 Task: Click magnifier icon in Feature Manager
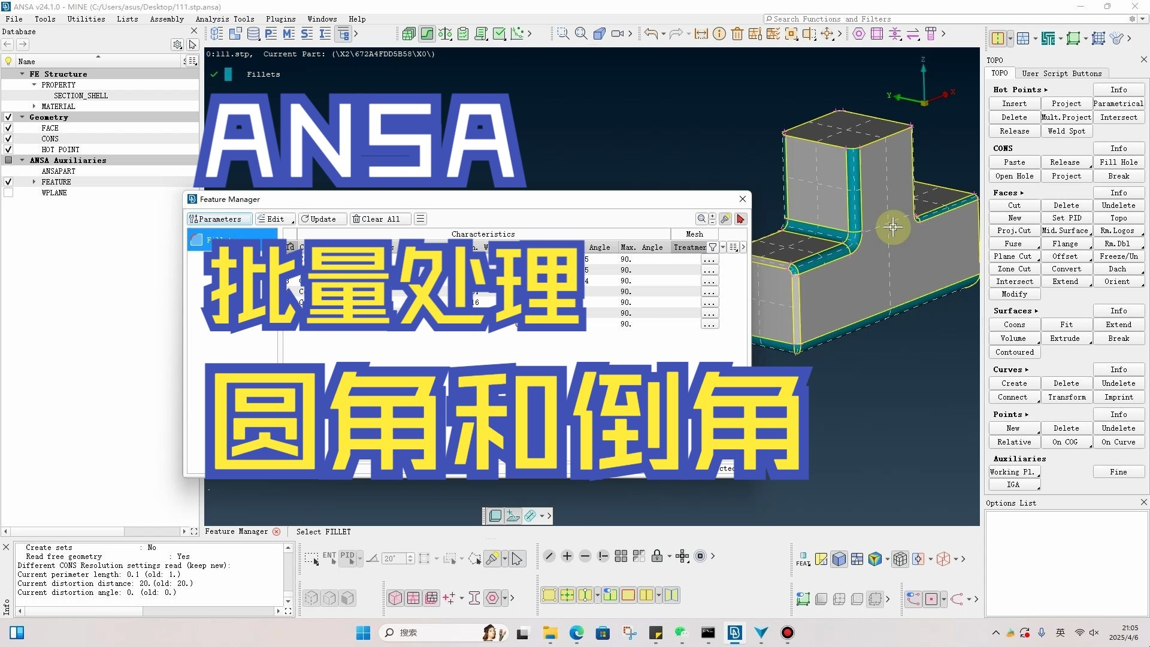point(701,219)
